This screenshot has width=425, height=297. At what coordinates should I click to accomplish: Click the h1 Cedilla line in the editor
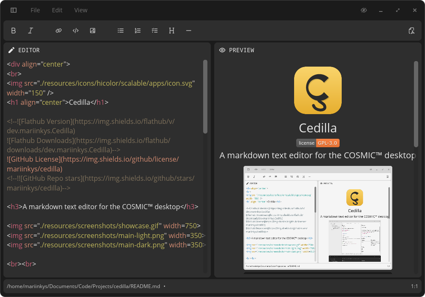tap(57, 102)
